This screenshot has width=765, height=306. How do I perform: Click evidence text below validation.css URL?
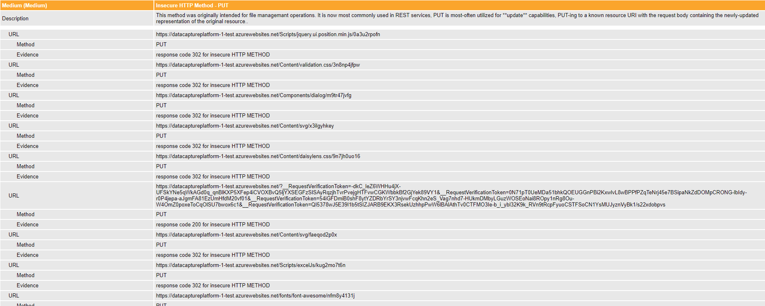213,85
